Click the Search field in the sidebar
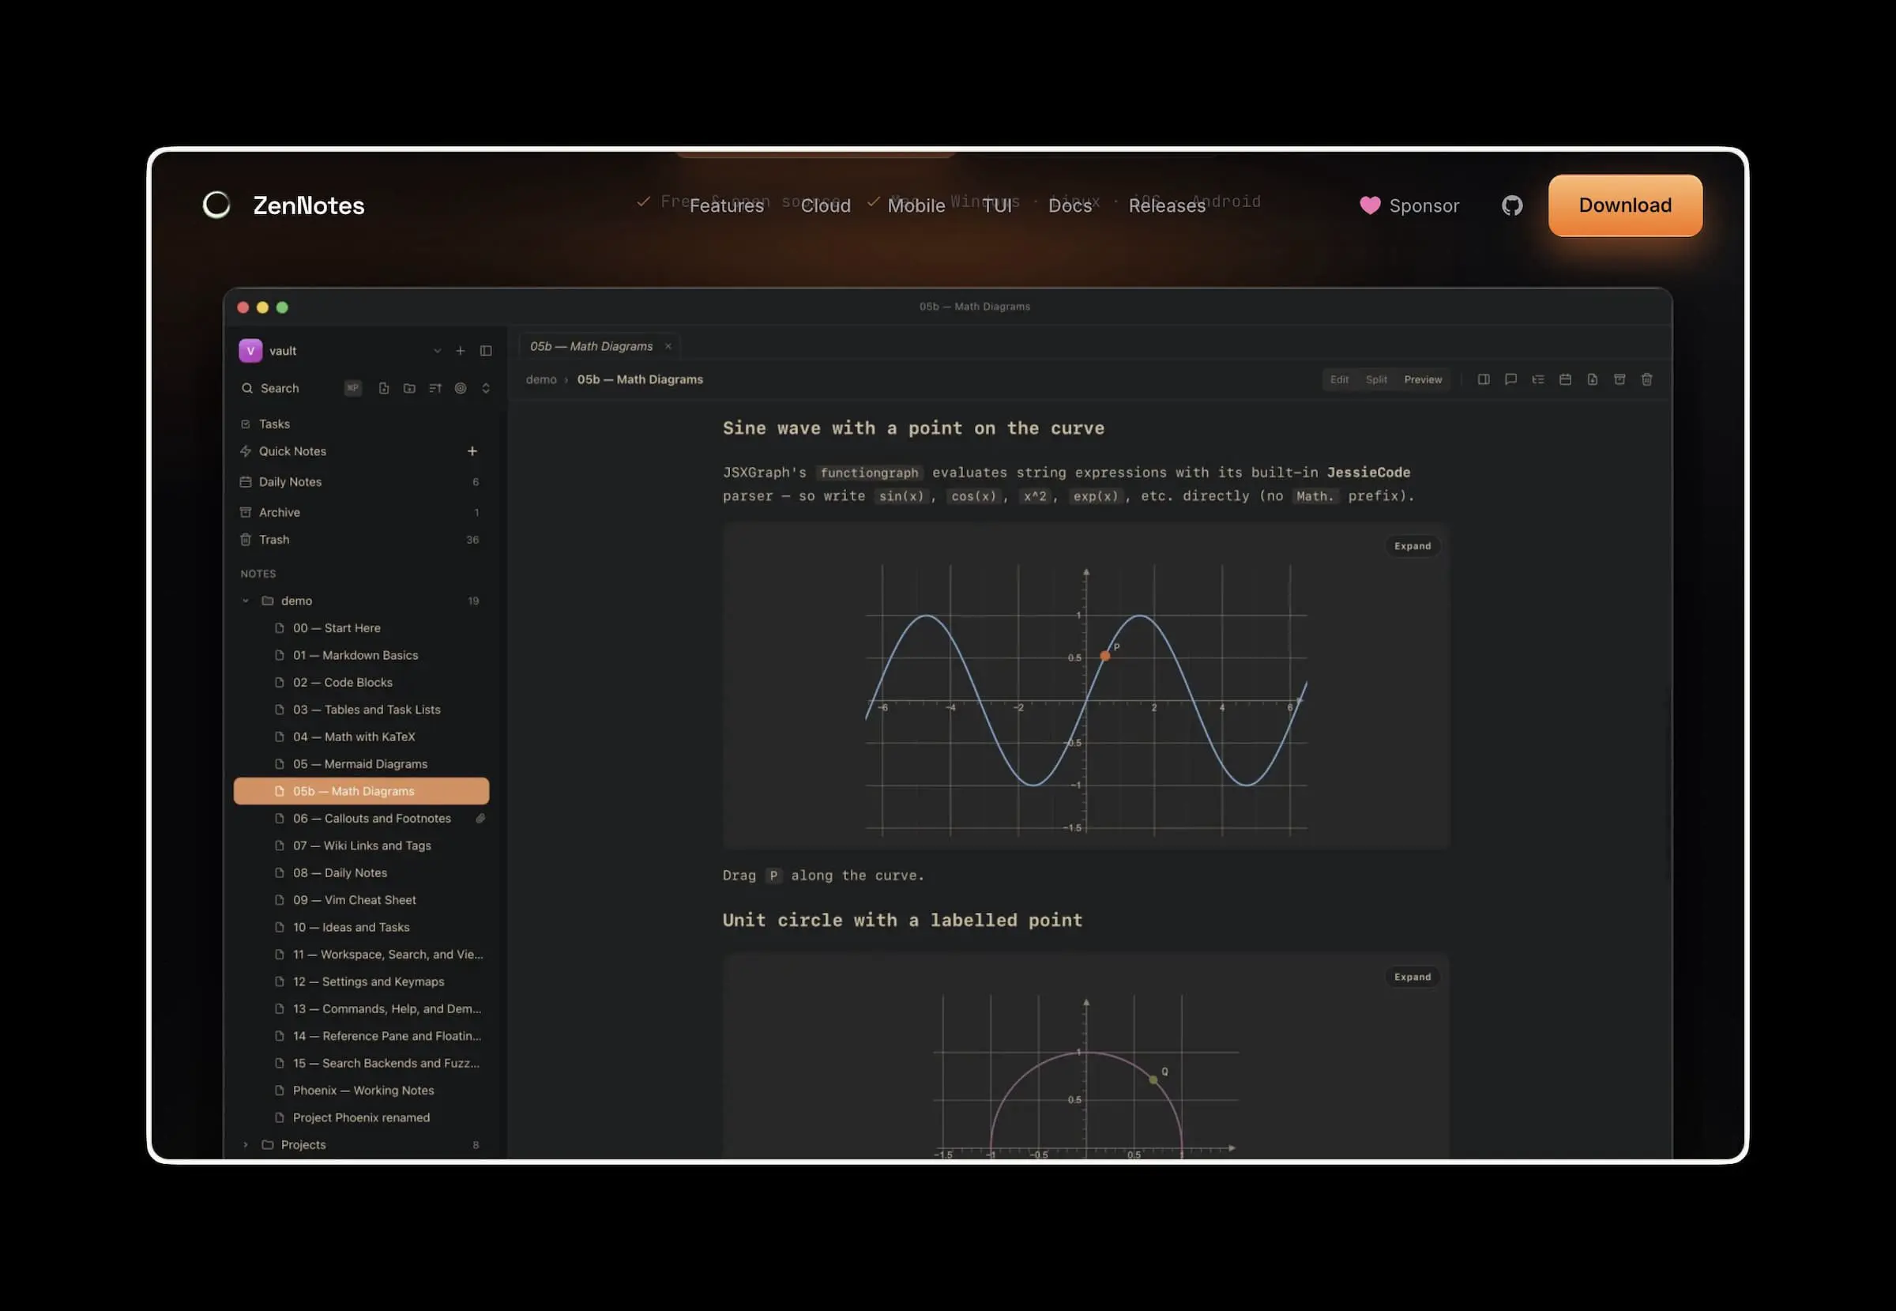The width and height of the screenshot is (1896, 1311). tap(280, 389)
